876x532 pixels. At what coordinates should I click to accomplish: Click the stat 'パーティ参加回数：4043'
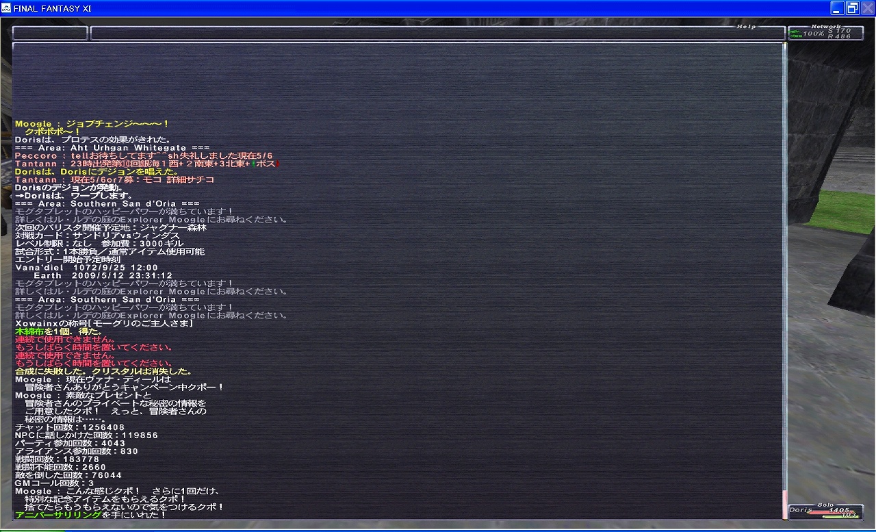pyautogui.click(x=70, y=443)
